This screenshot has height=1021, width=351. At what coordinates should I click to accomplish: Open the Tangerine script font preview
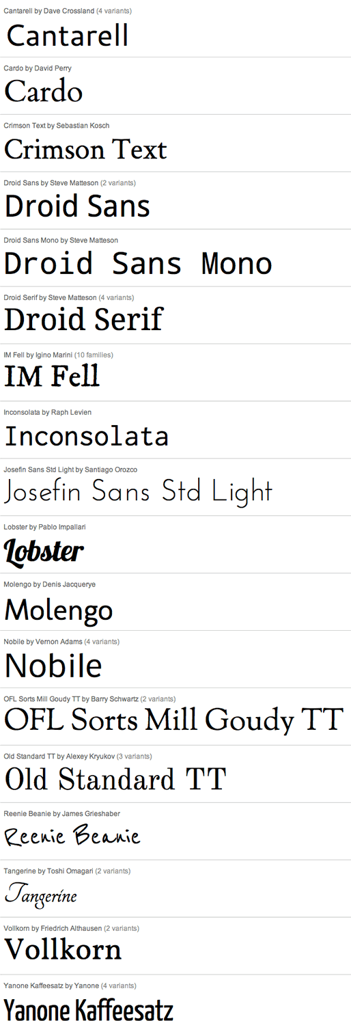tap(41, 894)
